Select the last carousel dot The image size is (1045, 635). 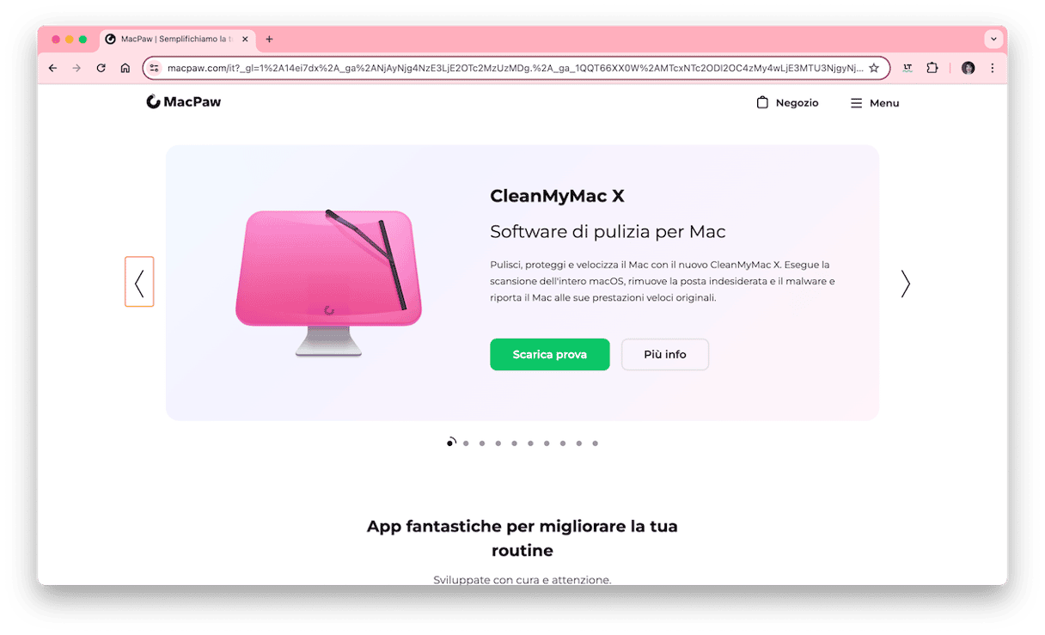[595, 443]
